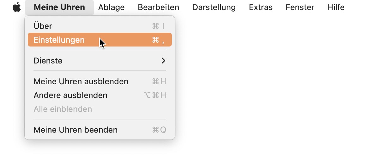Open the Apple menu logo

point(17,7)
